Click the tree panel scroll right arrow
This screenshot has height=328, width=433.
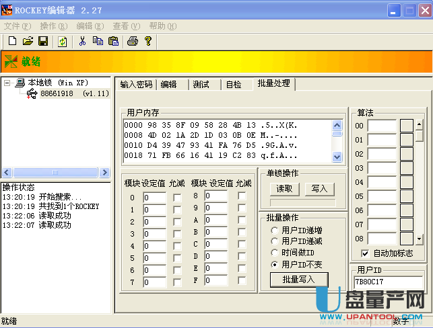click(x=104, y=173)
